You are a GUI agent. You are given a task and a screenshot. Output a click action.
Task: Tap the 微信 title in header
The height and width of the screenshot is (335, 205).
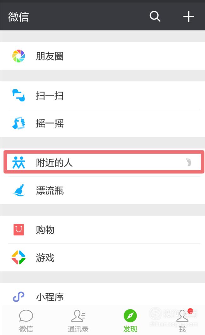19,17
